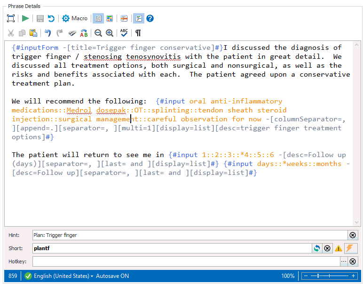This screenshot has height=284, width=363.
Task: Click misspelled word 'stenosing'
Action: (103, 57)
